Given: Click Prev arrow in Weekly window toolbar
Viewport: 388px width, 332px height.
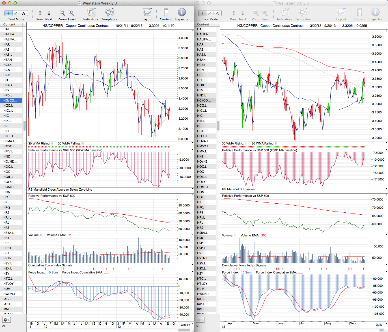Looking at the screenshot, I should (x=40, y=13).
